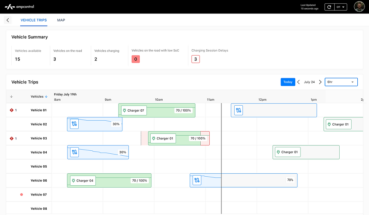Screen dimensions: 369x215
Task: Click the Vehicles available count 15
Action: pos(18,59)
